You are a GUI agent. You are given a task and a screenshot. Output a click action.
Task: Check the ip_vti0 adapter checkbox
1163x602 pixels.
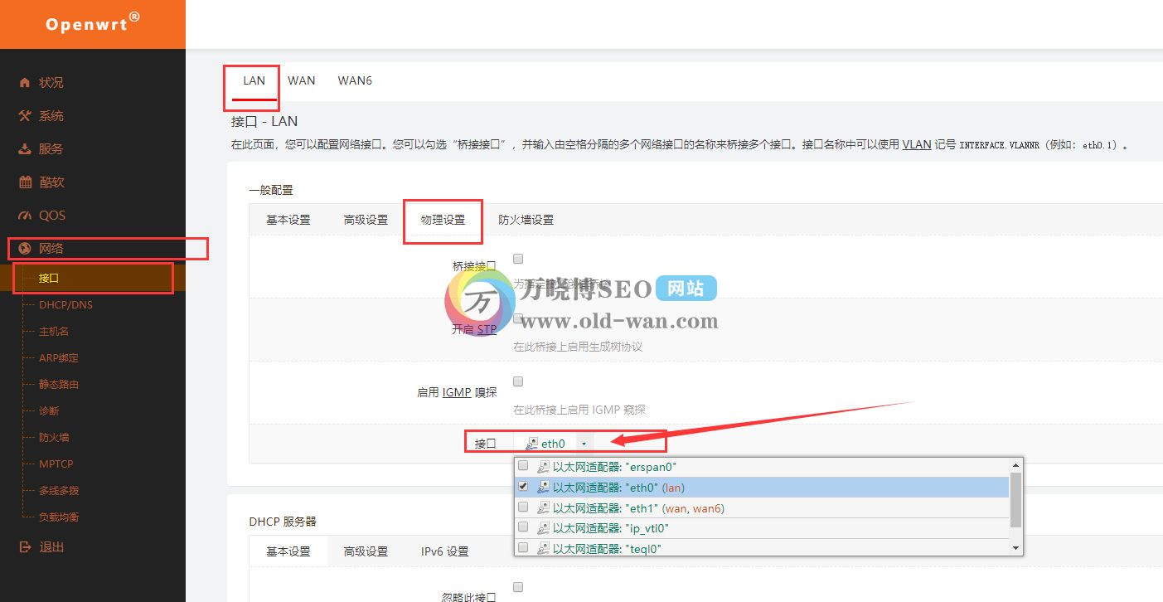point(523,527)
